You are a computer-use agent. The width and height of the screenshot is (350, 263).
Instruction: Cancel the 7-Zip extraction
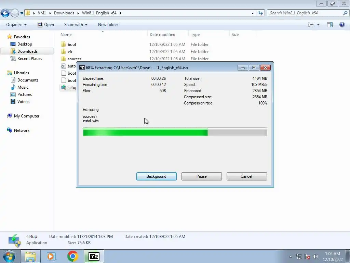pyautogui.click(x=247, y=176)
